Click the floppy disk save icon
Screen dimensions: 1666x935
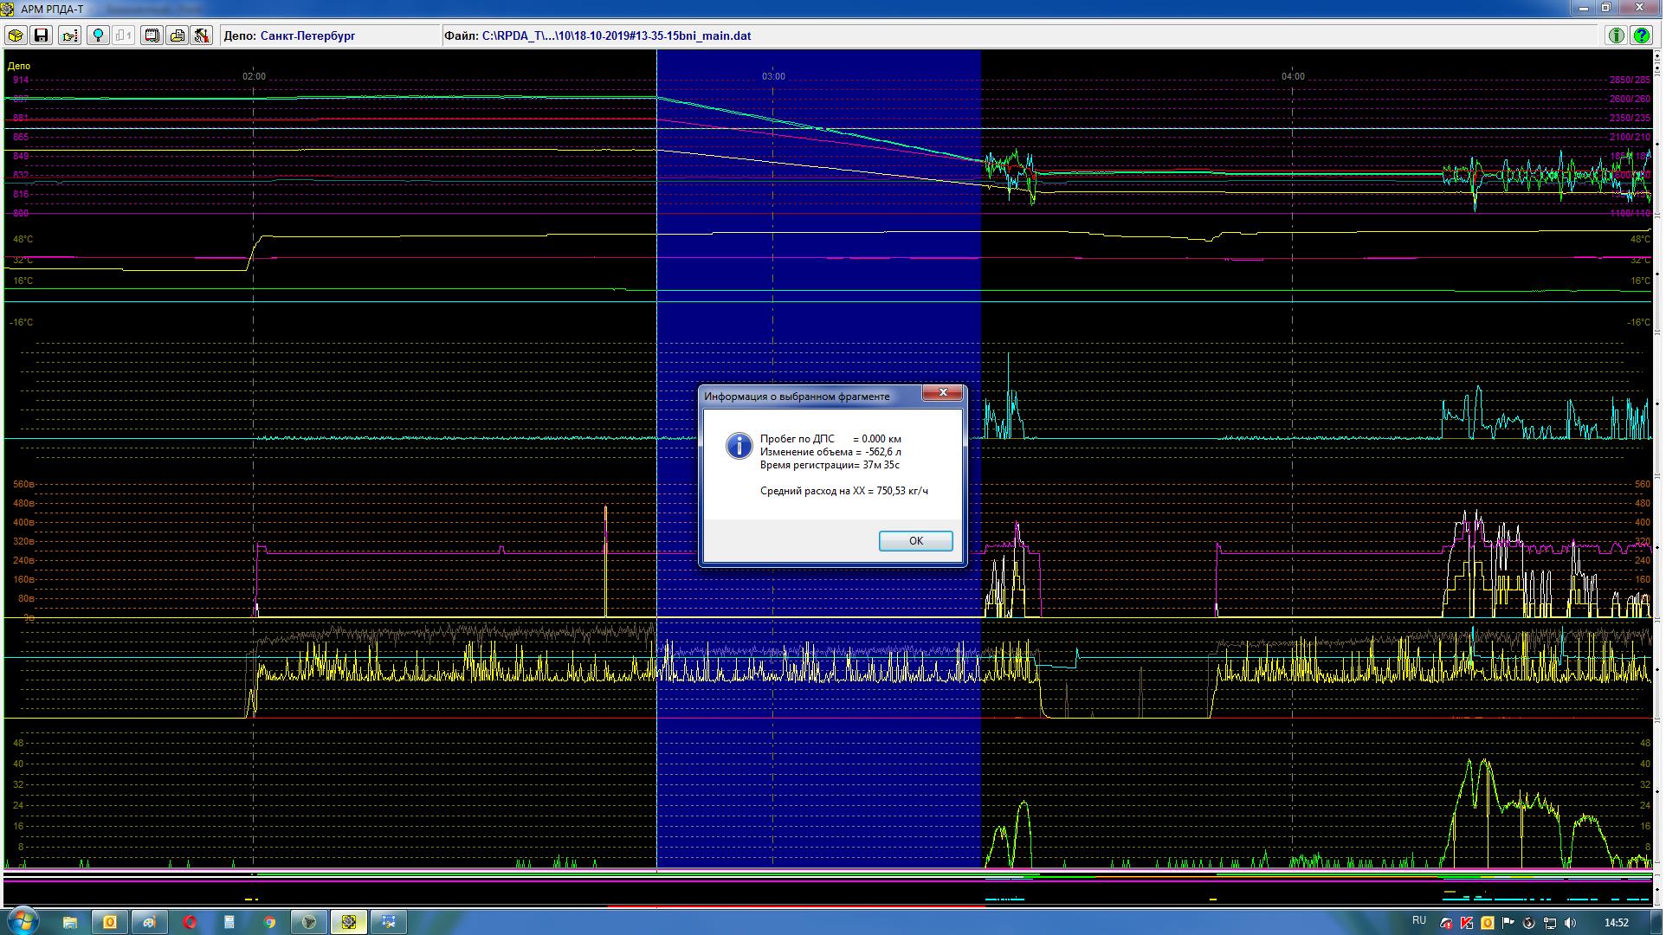point(41,35)
